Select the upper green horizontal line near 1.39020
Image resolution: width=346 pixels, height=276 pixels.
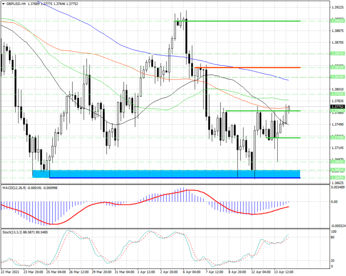pos(237,21)
